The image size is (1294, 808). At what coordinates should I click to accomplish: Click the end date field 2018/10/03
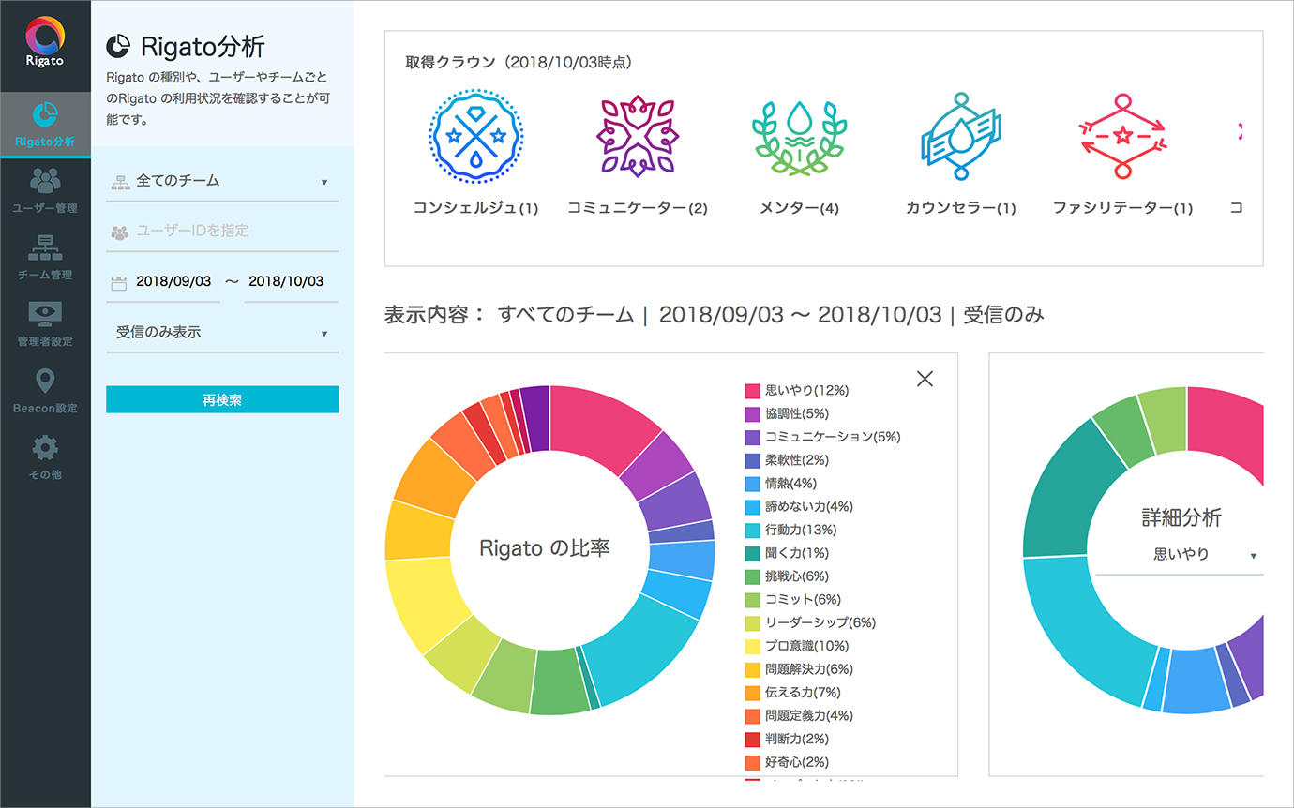(286, 281)
